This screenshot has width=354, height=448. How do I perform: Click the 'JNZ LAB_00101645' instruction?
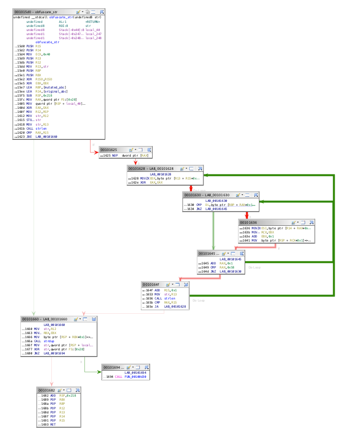coord(205,209)
